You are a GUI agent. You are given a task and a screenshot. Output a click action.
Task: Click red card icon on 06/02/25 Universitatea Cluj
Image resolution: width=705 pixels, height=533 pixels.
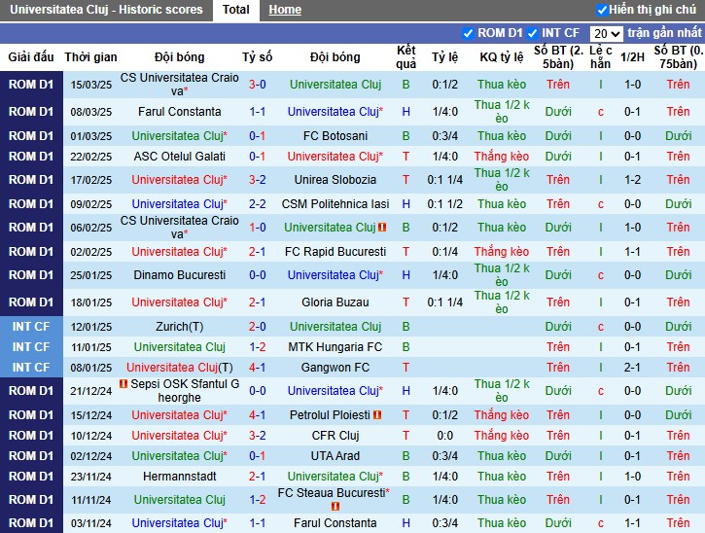pos(382,228)
